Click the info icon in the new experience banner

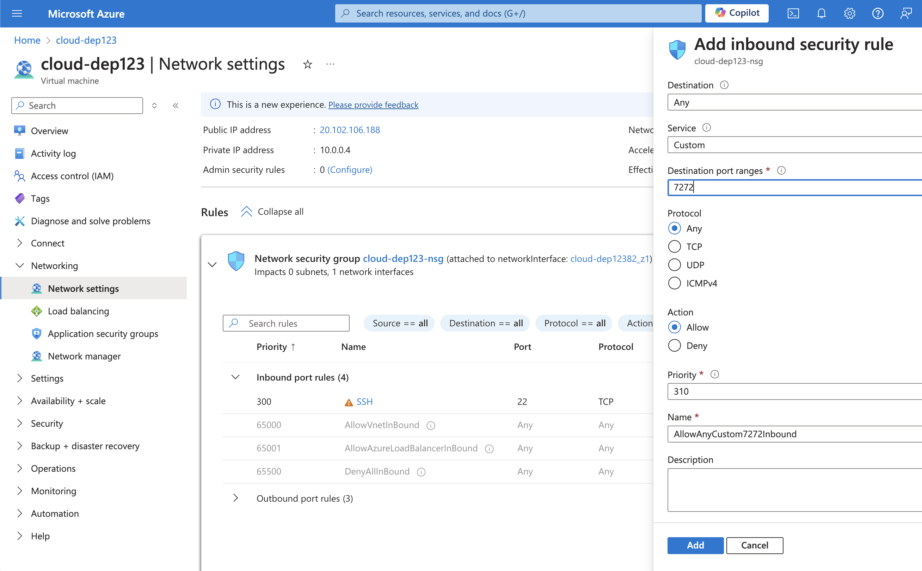pos(215,104)
